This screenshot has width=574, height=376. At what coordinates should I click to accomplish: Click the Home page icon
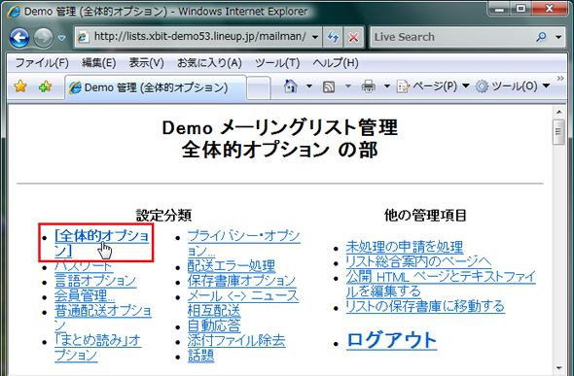291,86
